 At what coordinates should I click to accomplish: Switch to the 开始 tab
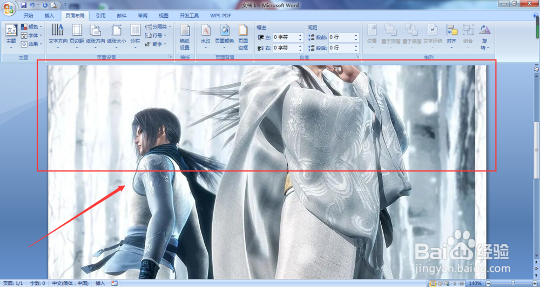tap(28, 16)
